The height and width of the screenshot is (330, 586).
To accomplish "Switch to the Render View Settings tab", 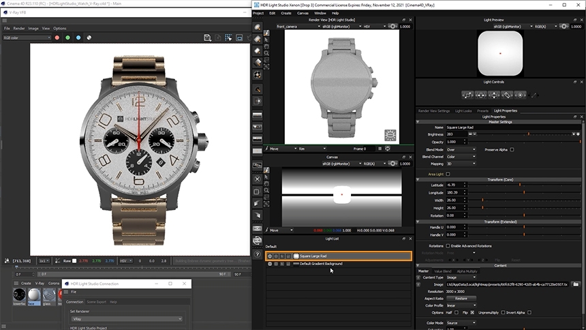I will (x=434, y=110).
